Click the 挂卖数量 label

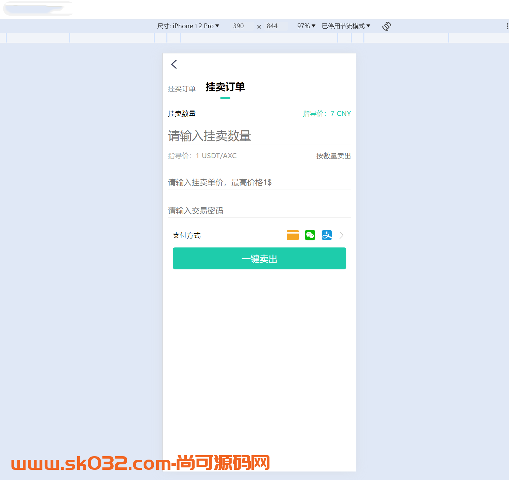182,114
